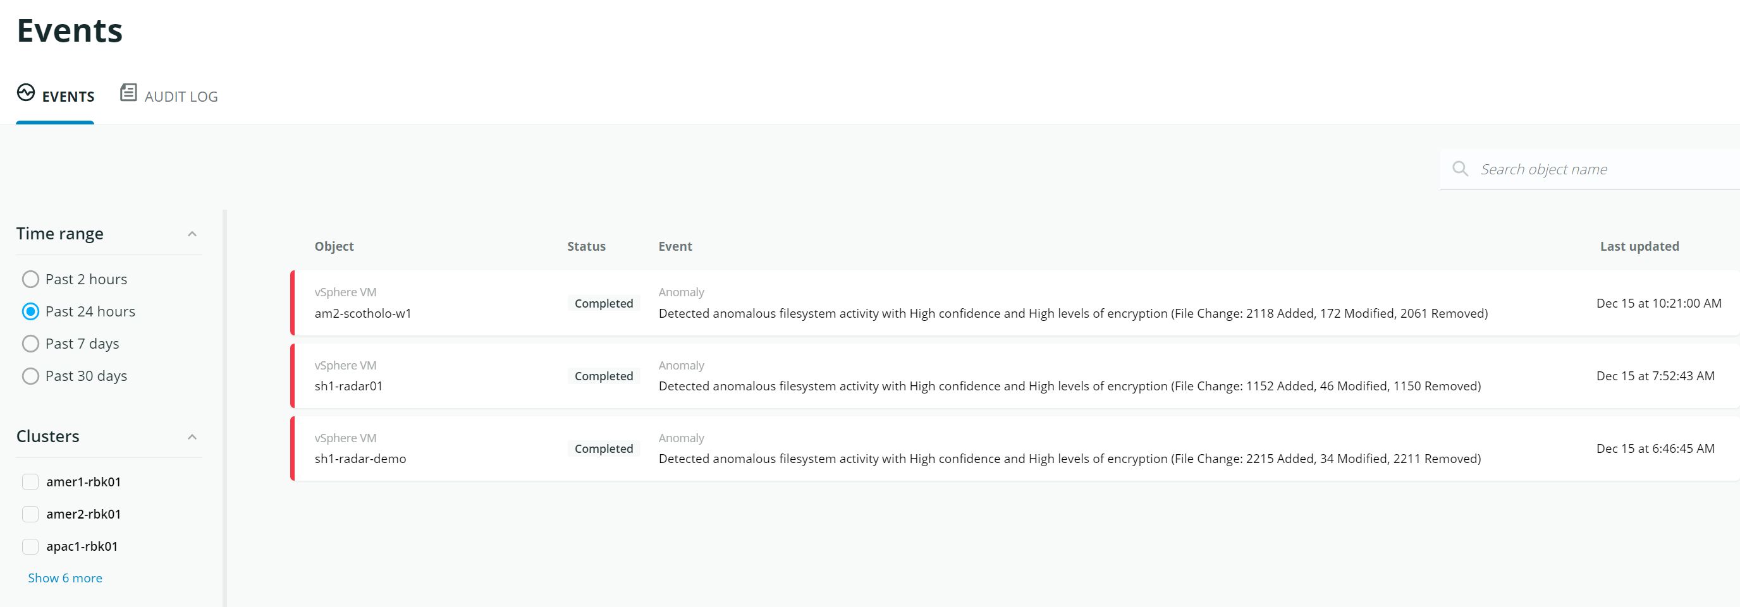1740x607 pixels.
Task: Check the amer2-rbk01 cluster checkbox
Action: [30, 514]
